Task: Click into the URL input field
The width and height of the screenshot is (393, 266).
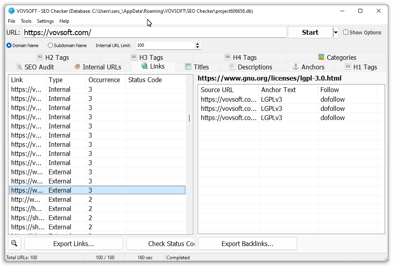Action: tap(155, 32)
